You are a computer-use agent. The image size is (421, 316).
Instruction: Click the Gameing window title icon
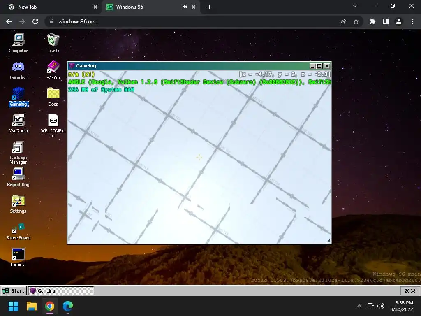tap(72, 65)
